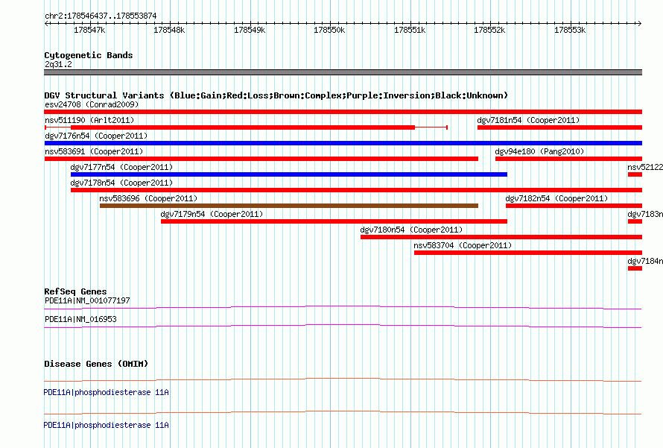Screen dimensions: 663x448
Task: Click the dgv7180n54 (Cooper2011) label
Action: [x=411, y=230]
